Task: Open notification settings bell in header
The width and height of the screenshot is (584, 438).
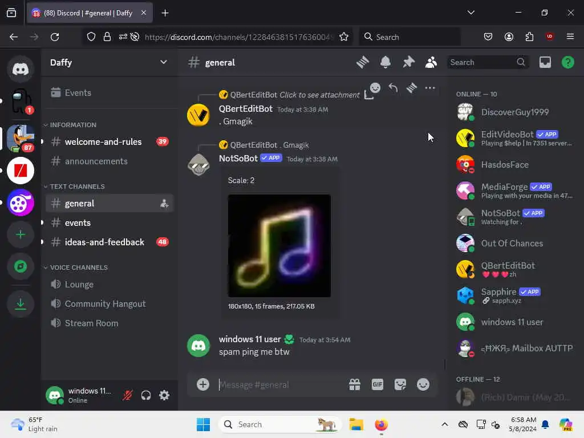Action: point(386,62)
